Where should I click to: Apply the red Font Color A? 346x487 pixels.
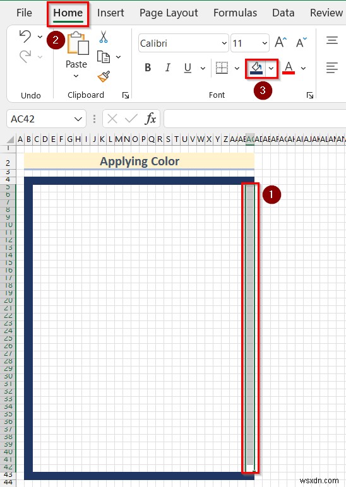click(289, 68)
